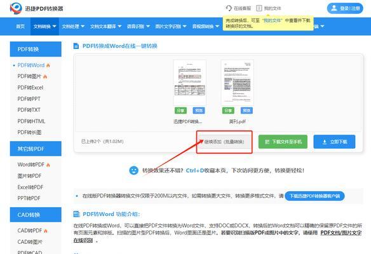This screenshot has height=254, width=371.
Task: Click the 迅捷PDF转换器 logo icon
Action: [x=16, y=8]
